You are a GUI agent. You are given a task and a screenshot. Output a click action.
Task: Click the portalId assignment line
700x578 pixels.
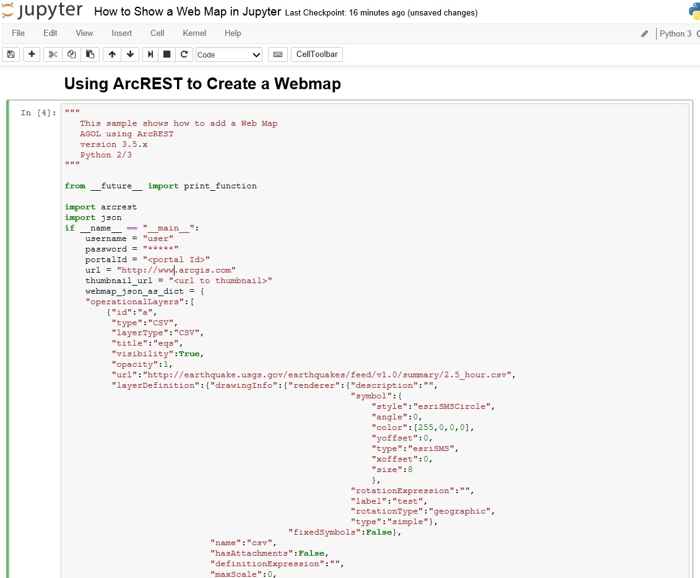pos(147,260)
